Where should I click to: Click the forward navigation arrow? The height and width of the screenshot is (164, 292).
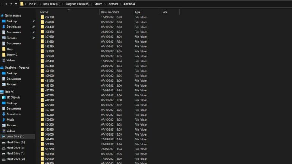pyautogui.click(x=6, y=4)
